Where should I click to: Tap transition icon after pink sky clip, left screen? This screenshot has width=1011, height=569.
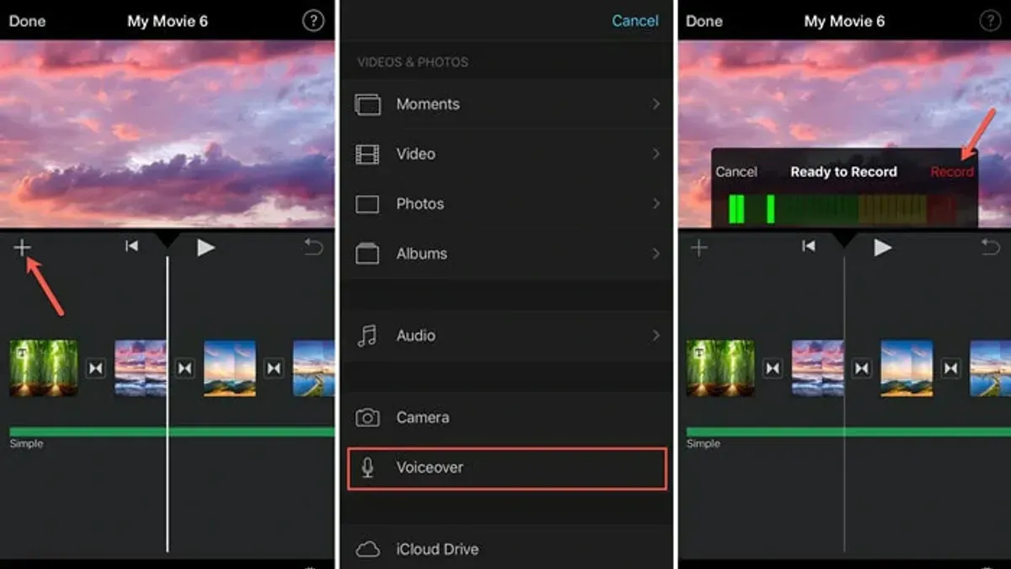coord(185,368)
